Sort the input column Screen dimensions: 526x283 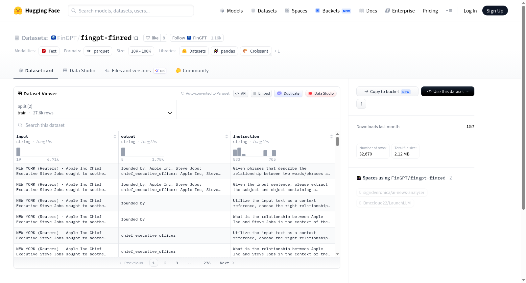point(115,136)
